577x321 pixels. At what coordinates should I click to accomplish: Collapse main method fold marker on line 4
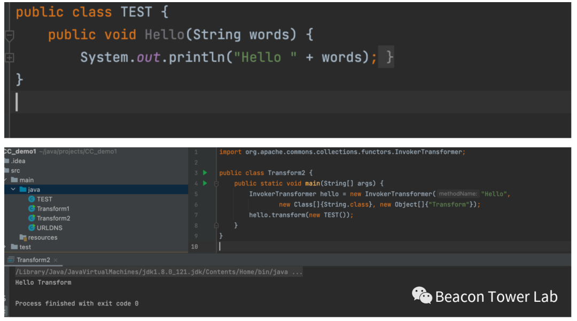216,184
